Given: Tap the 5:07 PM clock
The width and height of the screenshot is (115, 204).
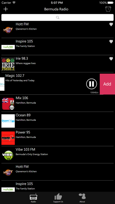Looking at the screenshot, I should [57, 3].
